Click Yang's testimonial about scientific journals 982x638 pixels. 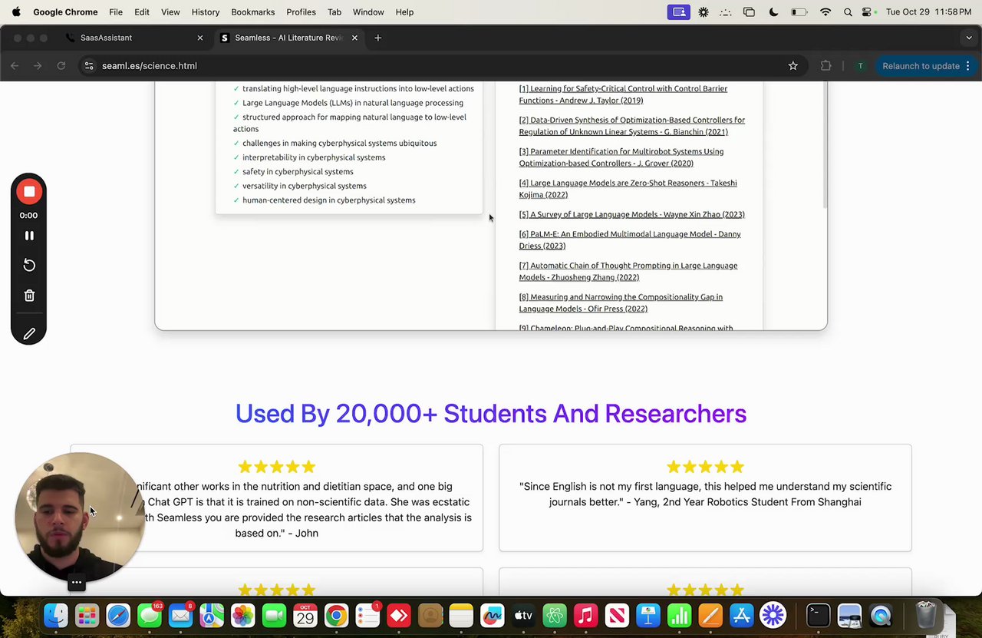click(705, 494)
